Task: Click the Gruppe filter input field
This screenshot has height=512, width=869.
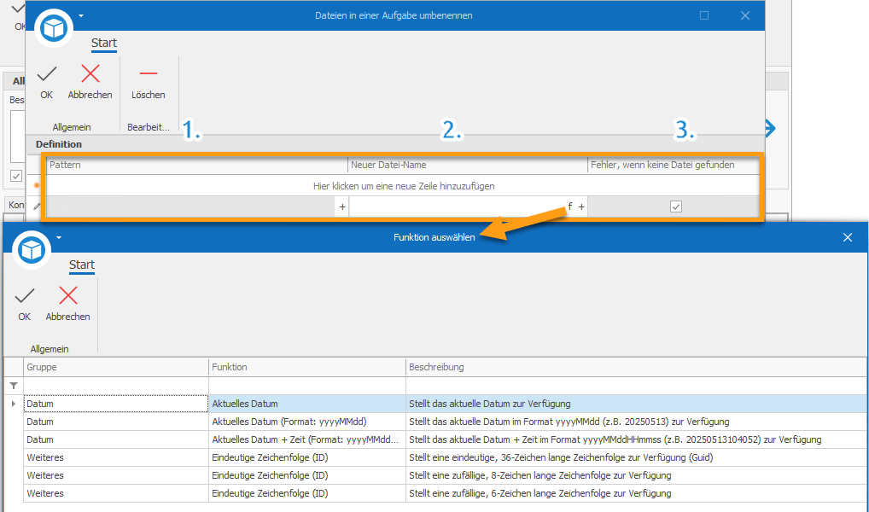Action: pyautogui.click(x=116, y=386)
